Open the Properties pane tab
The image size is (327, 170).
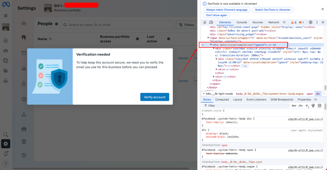tap(304, 100)
